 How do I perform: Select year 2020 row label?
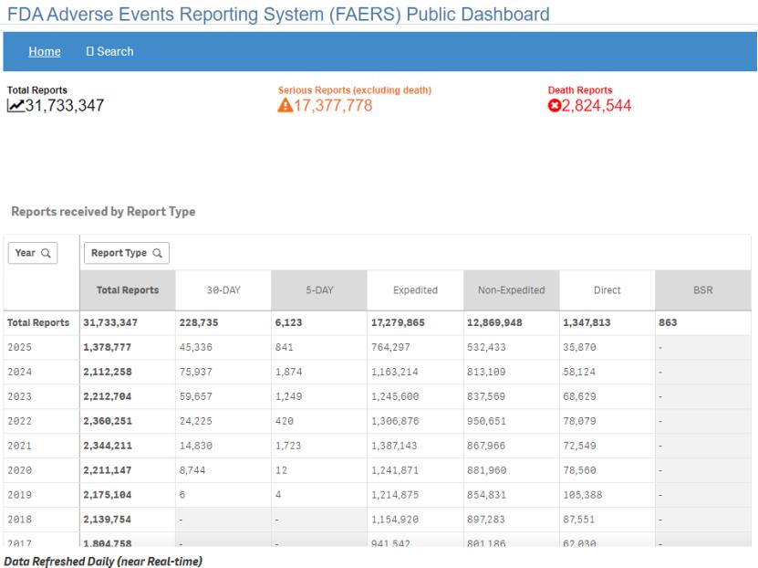(20, 470)
